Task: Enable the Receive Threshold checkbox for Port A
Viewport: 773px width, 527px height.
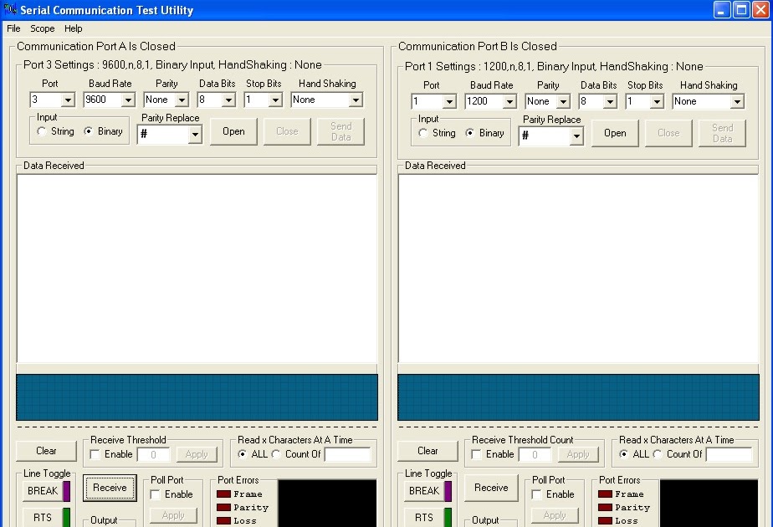Action: coord(96,454)
